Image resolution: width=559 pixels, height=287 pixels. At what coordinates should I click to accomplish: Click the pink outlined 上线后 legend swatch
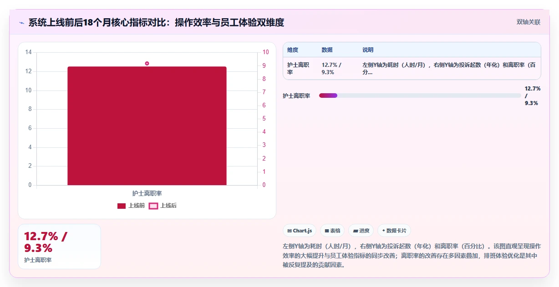pos(153,206)
